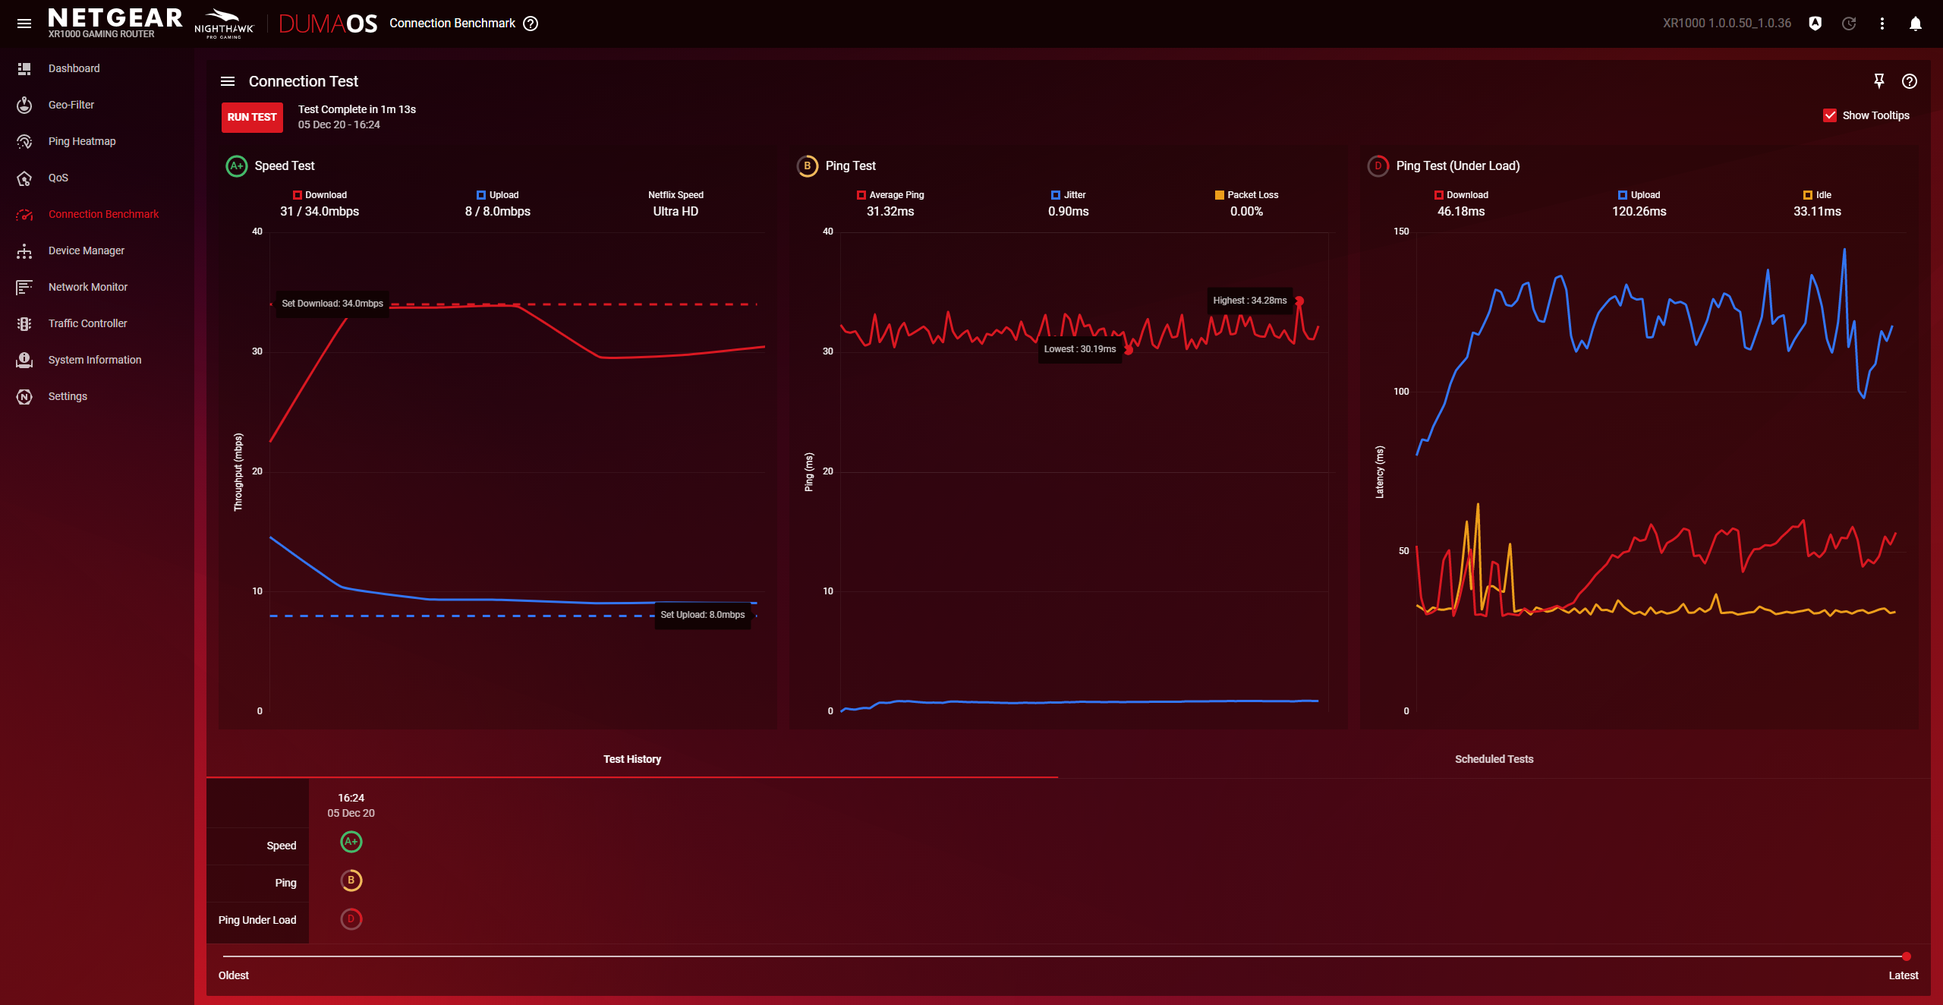Switch to Scheduled Tests tab
The height and width of the screenshot is (1005, 1943).
(x=1494, y=759)
